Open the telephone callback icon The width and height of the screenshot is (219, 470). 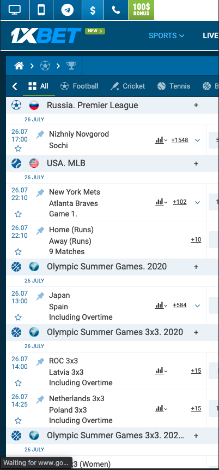(116, 10)
